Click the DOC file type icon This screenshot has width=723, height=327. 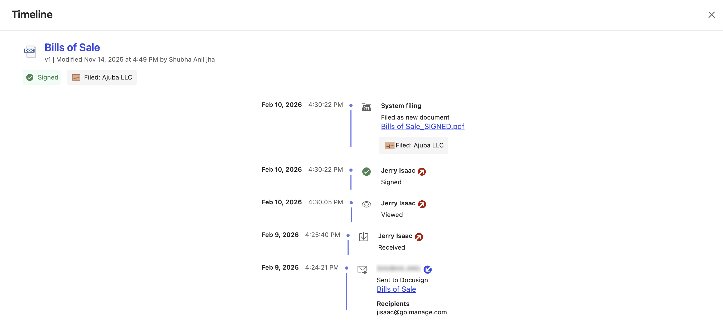[30, 51]
